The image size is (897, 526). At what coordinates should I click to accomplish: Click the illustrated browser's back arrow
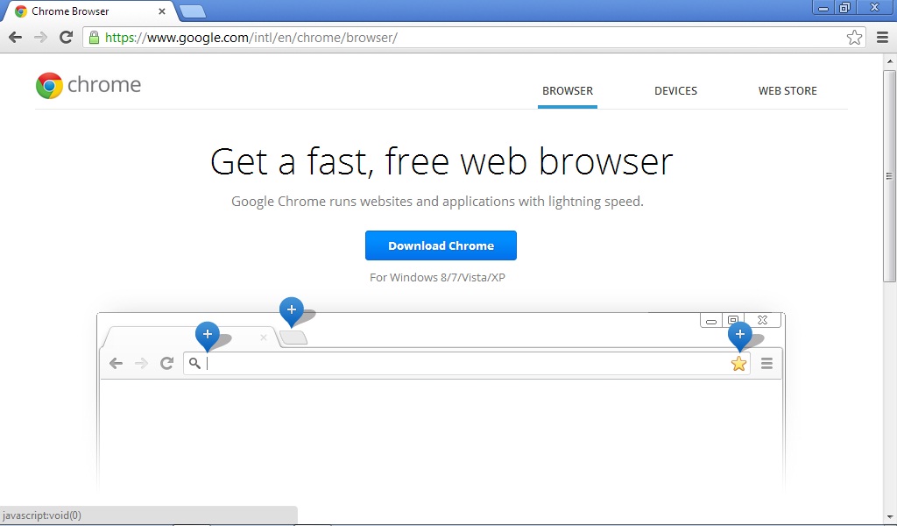[x=117, y=364]
